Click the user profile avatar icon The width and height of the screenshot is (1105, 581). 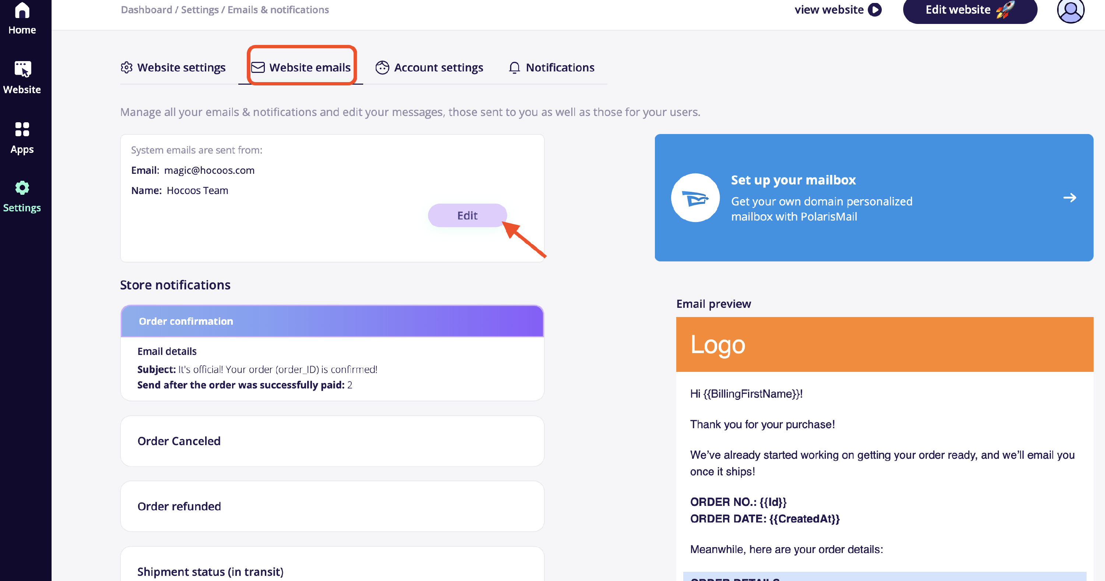(x=1070, y=10)
